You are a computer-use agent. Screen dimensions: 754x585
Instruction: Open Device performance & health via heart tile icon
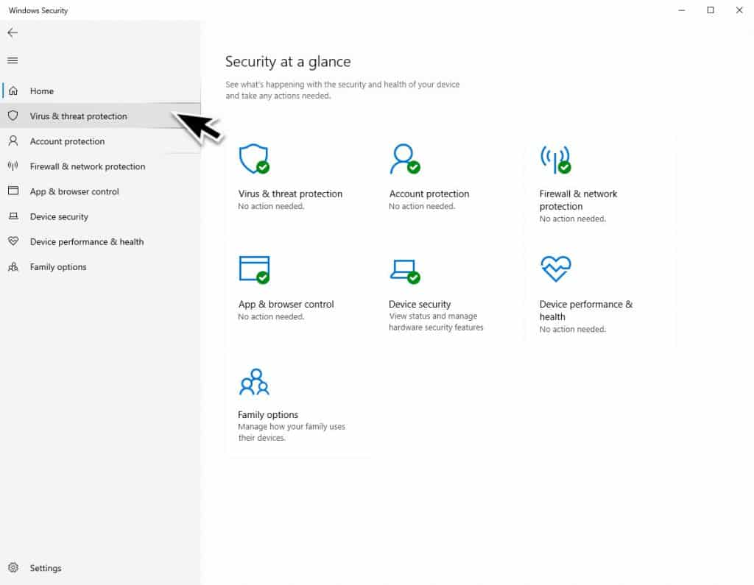click(x=556, y=269)
